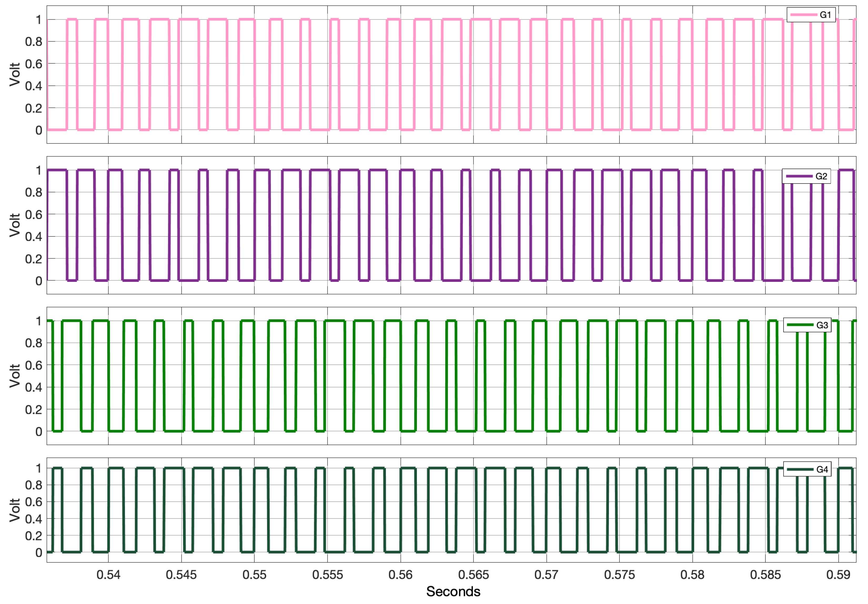This screenshot has width=868, height=604.
Task: Select the 0.8 tick on G3 plot's y-axis
Action: [x=34, y=343]
